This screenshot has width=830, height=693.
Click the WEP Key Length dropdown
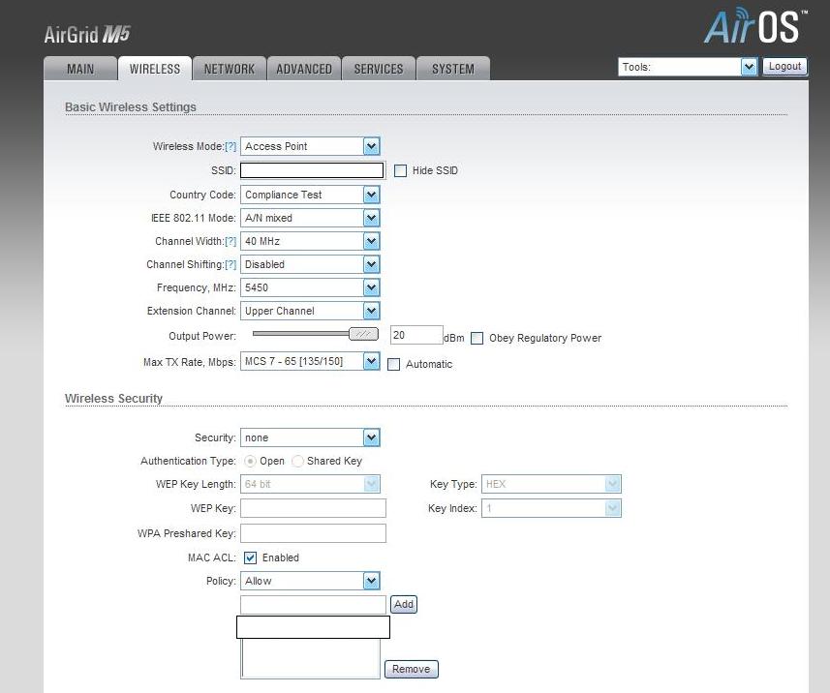click(310, 484)
